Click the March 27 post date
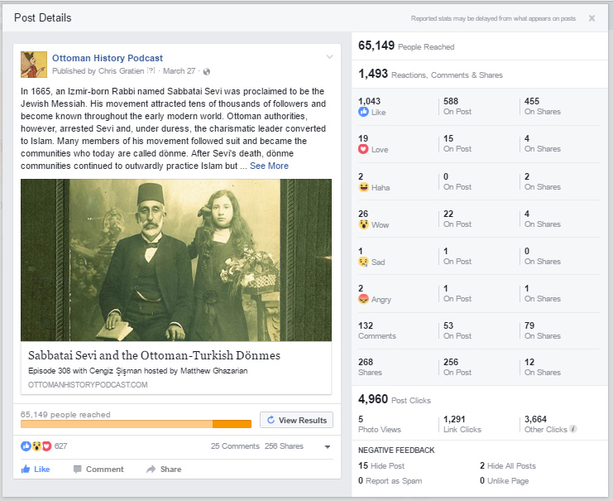This screenshot has width=613, height=501. [179, 71]
